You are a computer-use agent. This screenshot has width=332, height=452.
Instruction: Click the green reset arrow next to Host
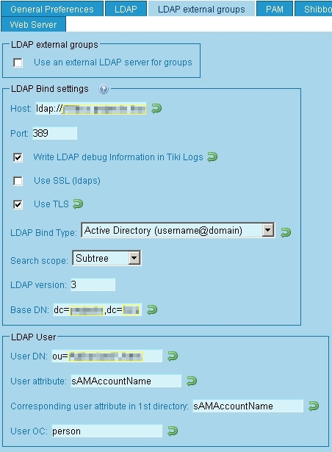[x=156, y=109]
